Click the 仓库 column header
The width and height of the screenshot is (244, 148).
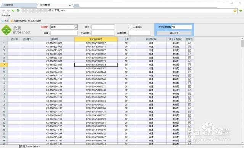tap(127, 39)
